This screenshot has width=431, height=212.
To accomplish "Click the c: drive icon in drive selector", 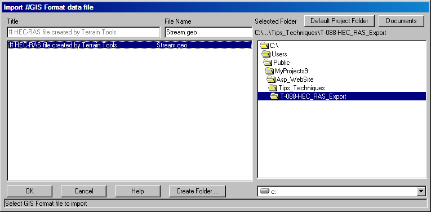I will tap(265, 192).
